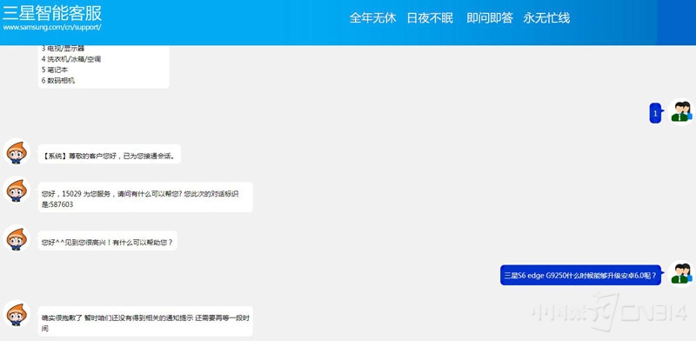
Task: Select the blue "1" user message bubble
Action: coord(655,113)
